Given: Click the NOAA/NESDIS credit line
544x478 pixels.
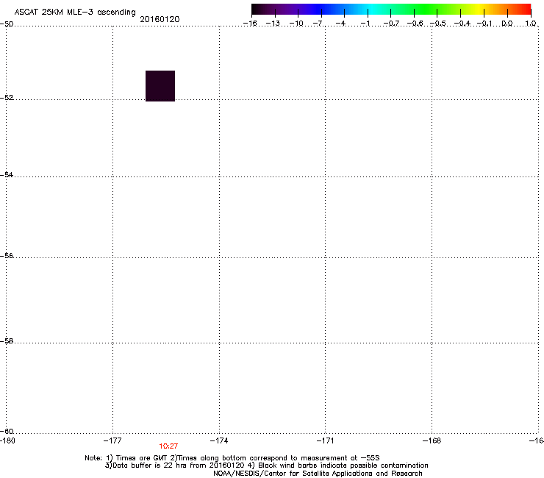Looking at the screenshot, I should coord(318,474).
